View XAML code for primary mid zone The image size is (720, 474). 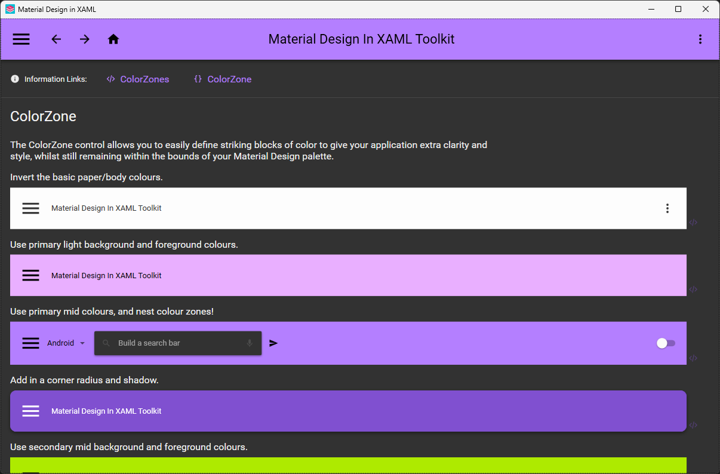[693, 358]
